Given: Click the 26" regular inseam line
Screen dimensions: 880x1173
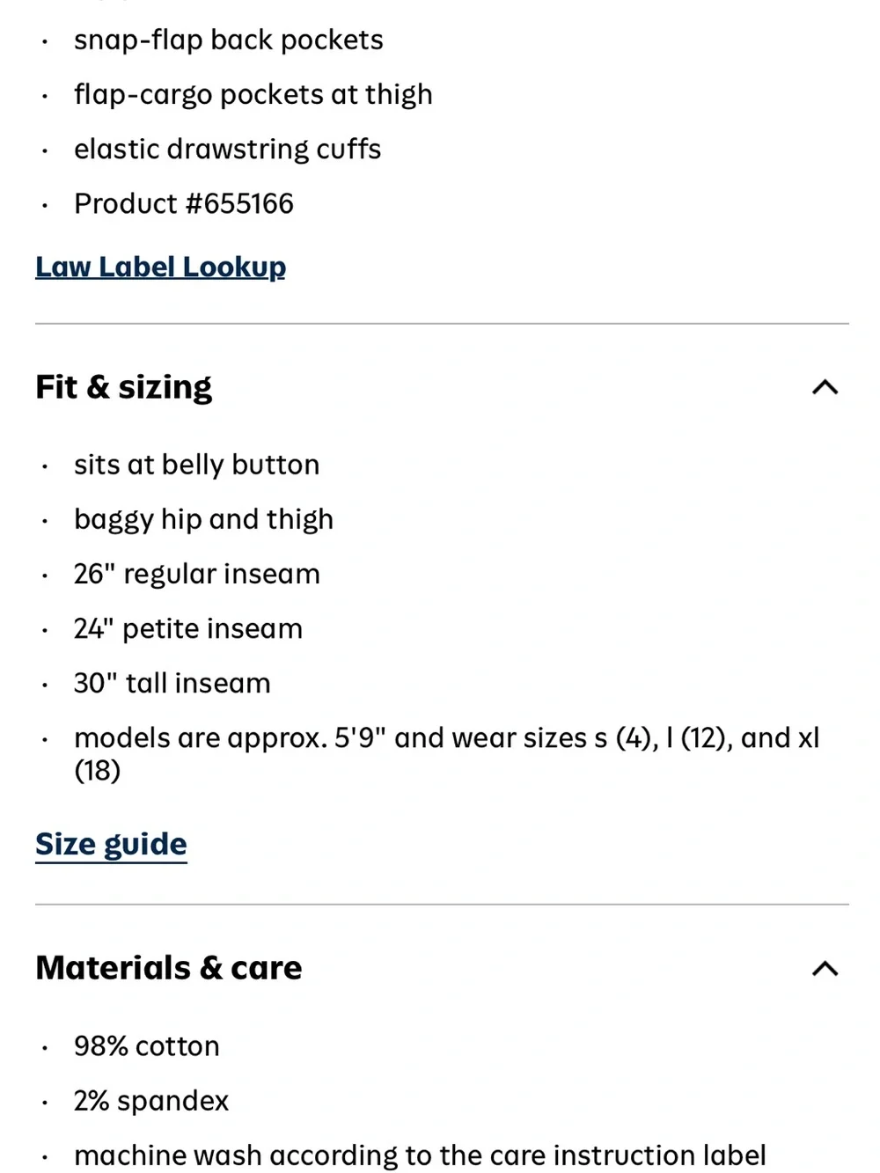Looking at the screenshot, I should 197,574.
